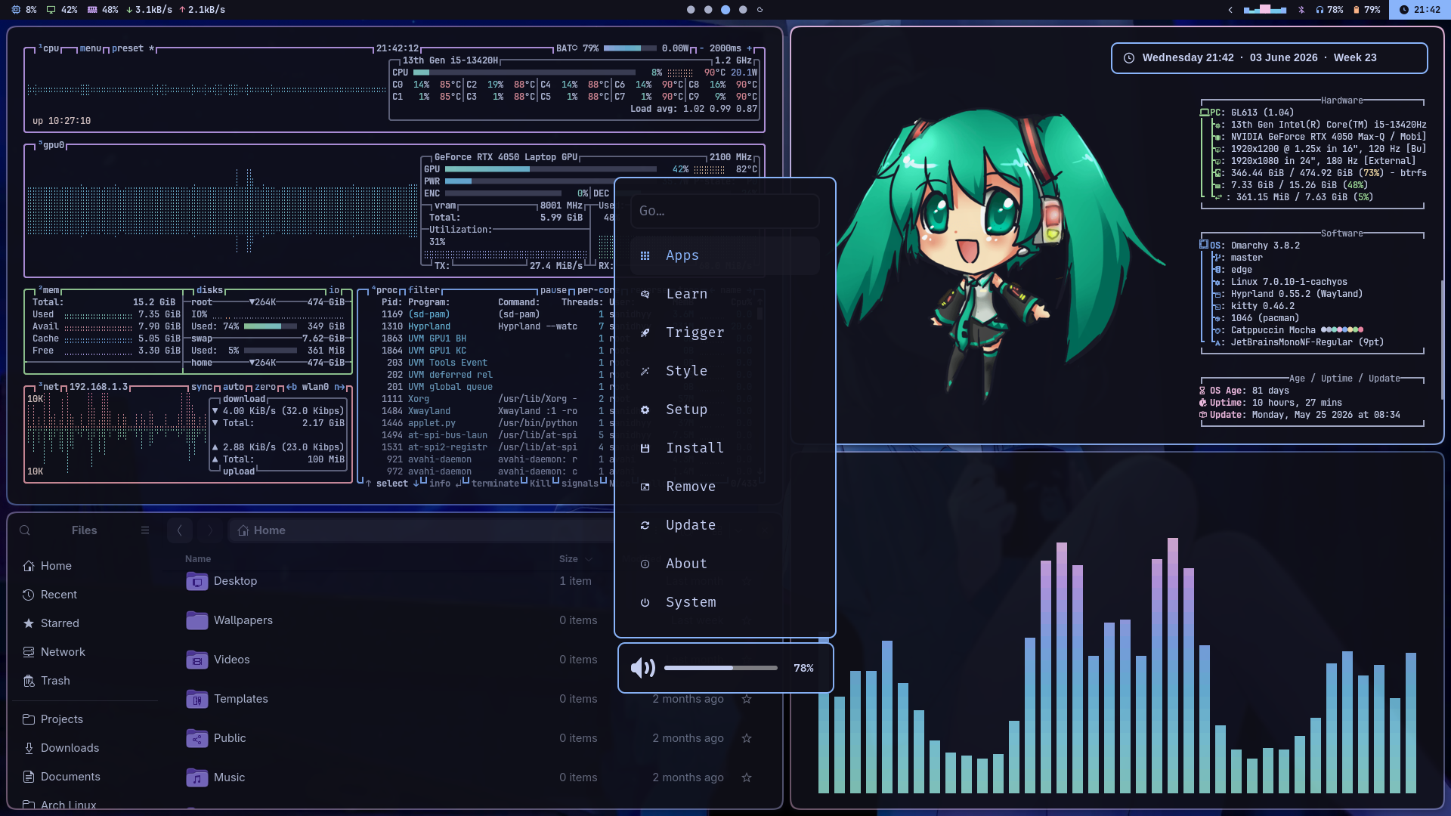Click the Setup gear icon
1451x816 pixels.
645,410
